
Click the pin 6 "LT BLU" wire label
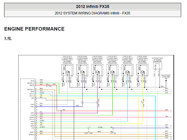point(42,93)
